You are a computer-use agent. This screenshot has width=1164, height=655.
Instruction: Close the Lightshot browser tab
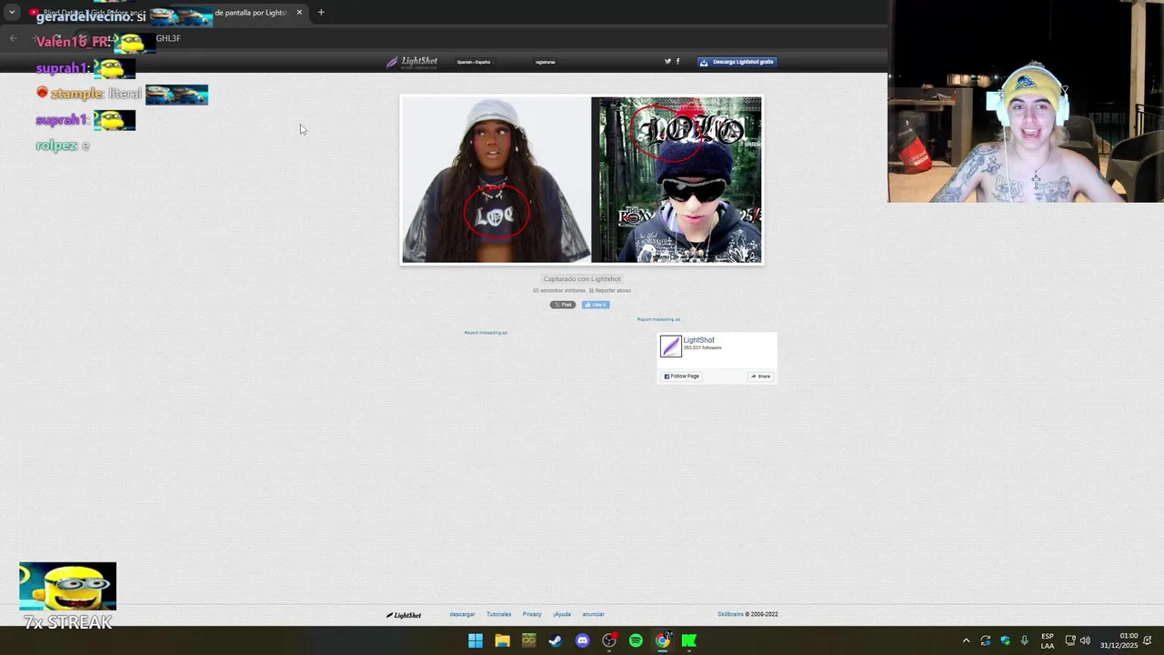(299, 13)
